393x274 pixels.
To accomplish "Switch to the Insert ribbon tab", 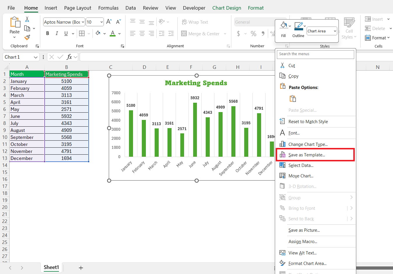I will [x=51, y=8].
